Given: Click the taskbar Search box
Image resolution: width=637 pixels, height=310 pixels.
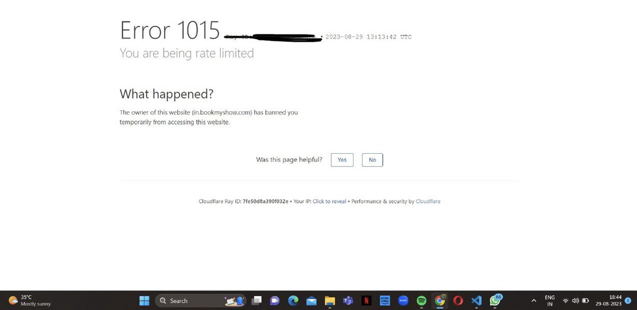Looking at the screenshot, I should (x=201, y=300).
